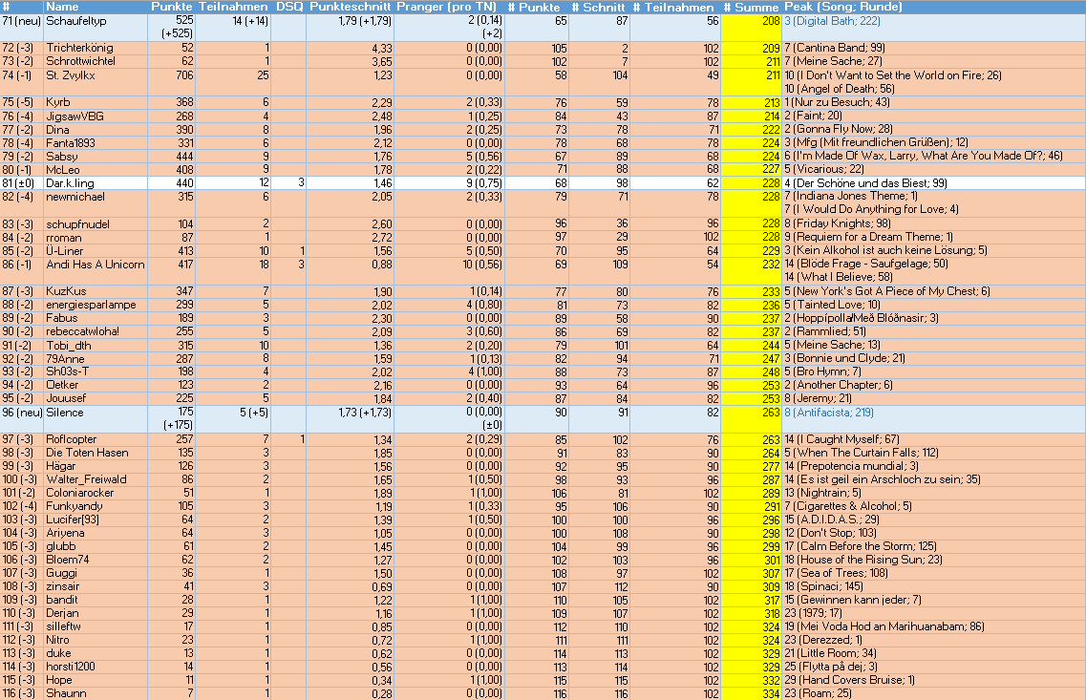Select the energiesparlampe name cell
The width and height of the screenshot is (1086, 700).
click(91, 305)
